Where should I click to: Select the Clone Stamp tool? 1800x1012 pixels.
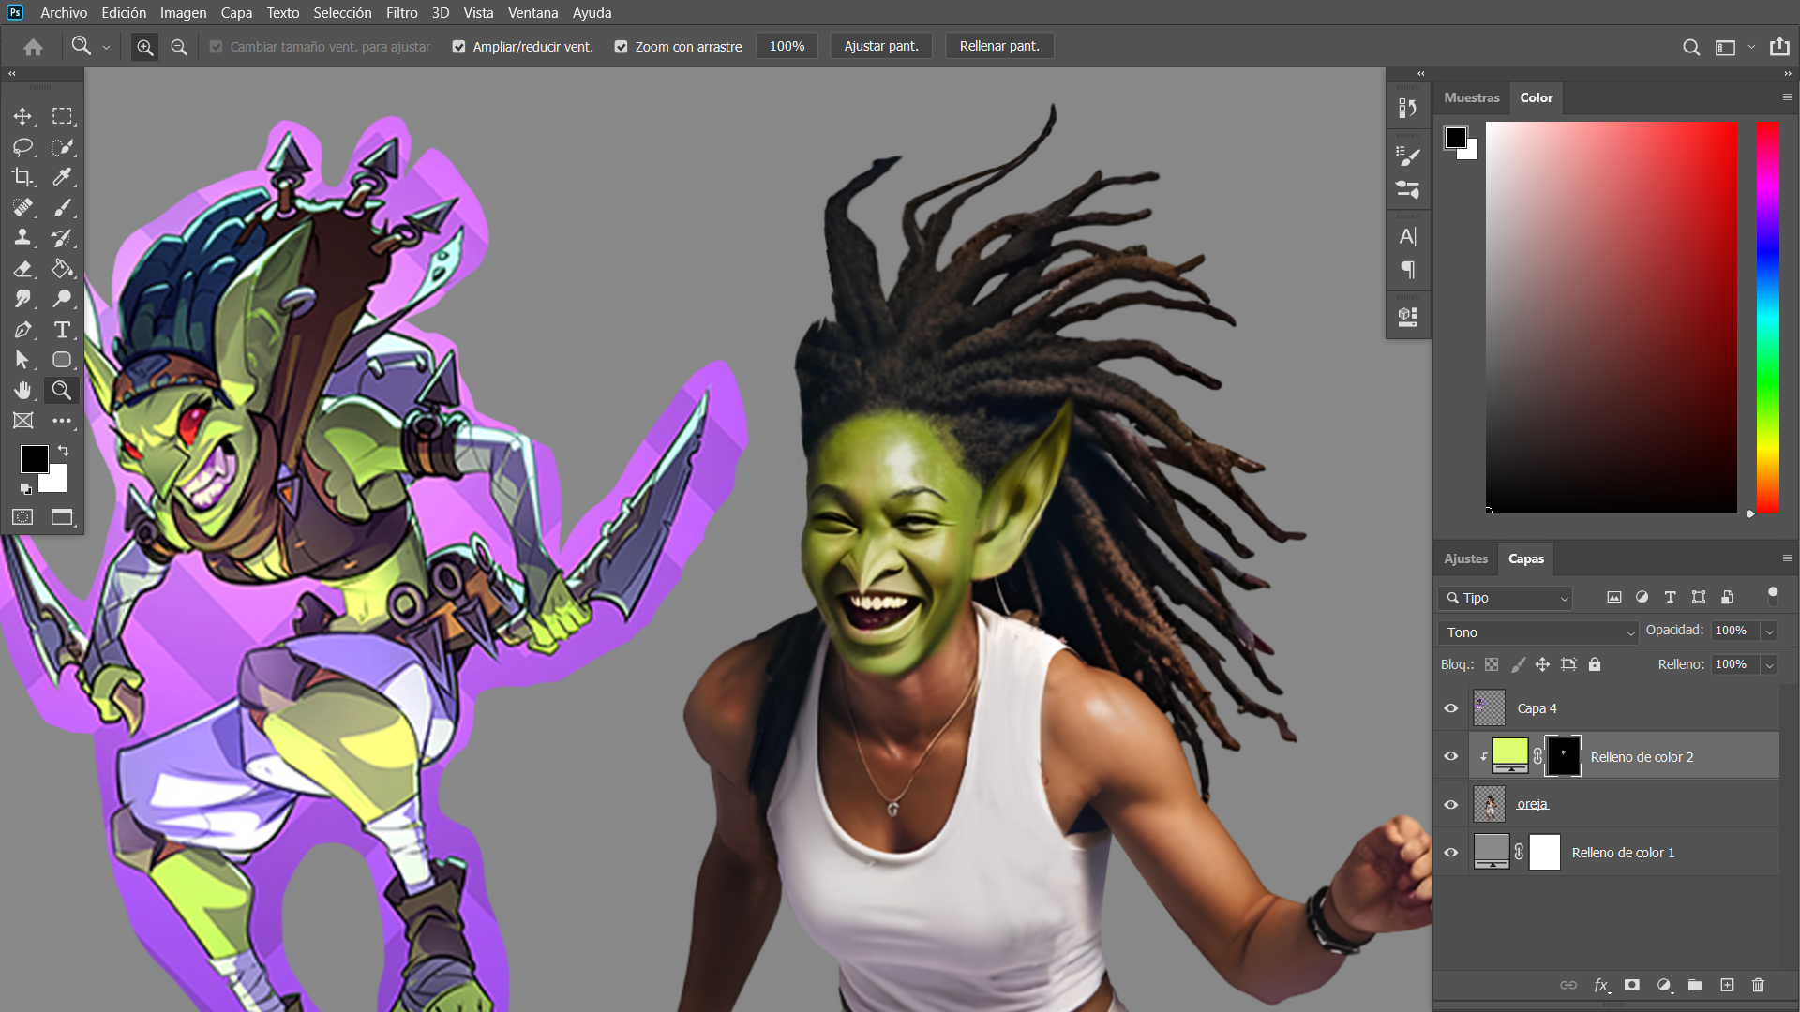click(22, 238)
